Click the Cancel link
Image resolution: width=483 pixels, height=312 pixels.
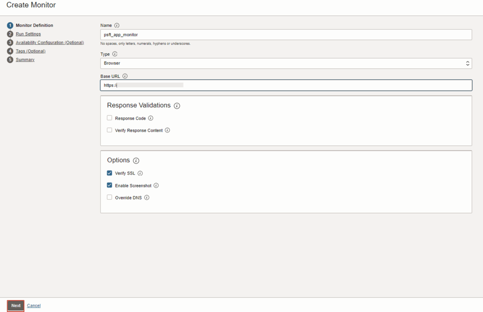point(33,306)
